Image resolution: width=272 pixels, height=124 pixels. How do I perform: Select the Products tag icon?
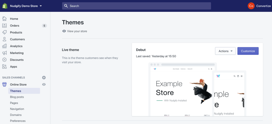(5, 32)
